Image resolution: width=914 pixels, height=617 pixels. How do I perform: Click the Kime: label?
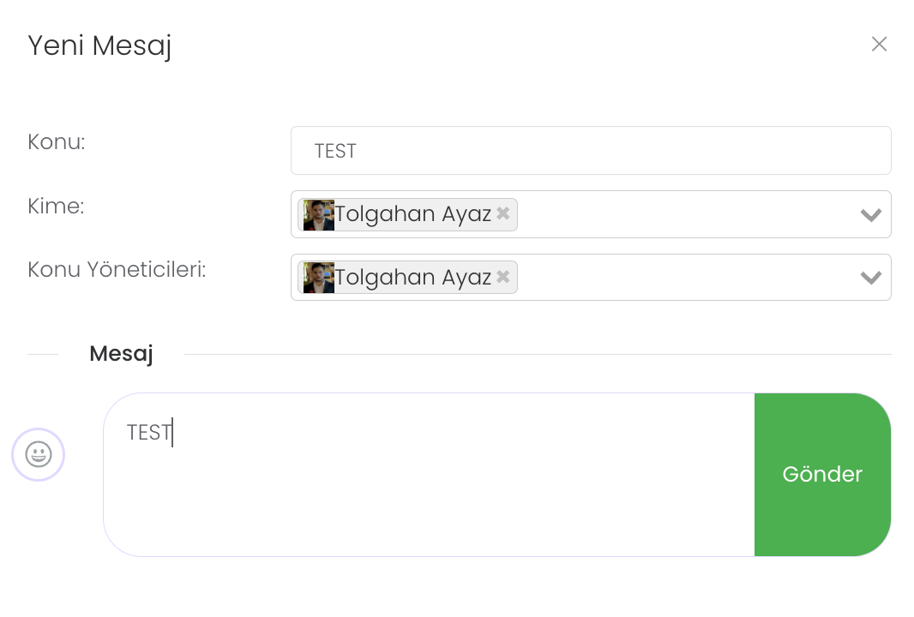tap(56, 206)
